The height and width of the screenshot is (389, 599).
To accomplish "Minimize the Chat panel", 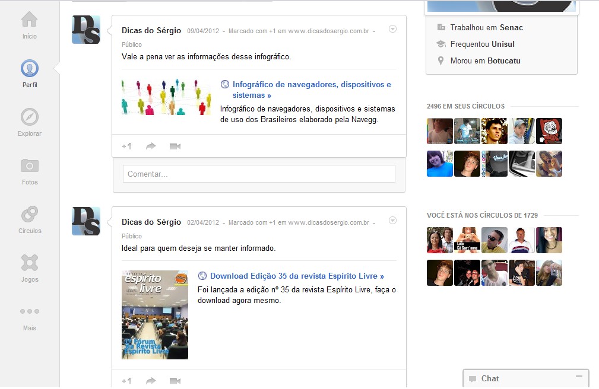I will [579, 377].
